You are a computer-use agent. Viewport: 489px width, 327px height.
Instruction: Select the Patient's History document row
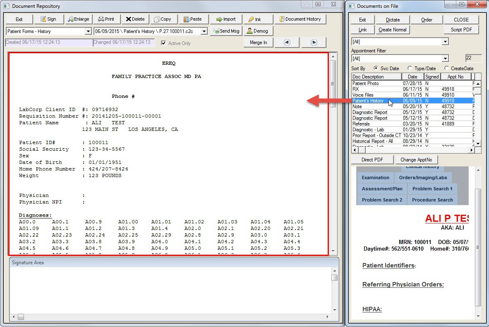[413, 101]
